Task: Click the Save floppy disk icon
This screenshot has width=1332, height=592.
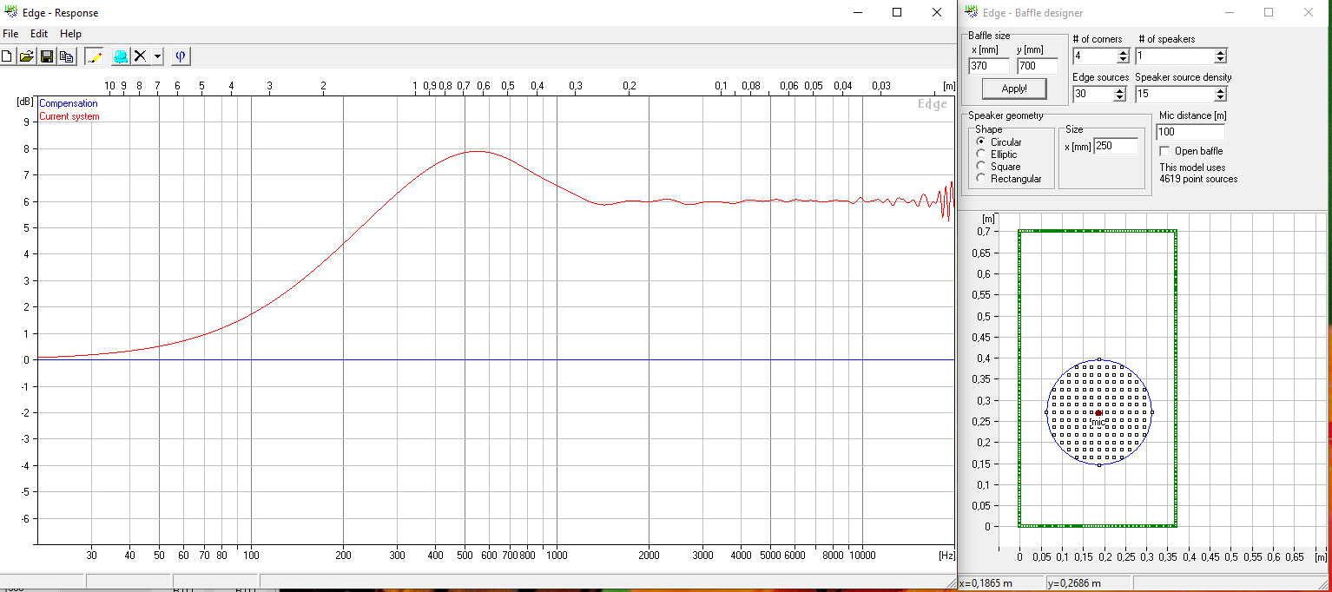Action: coord(47,56)
